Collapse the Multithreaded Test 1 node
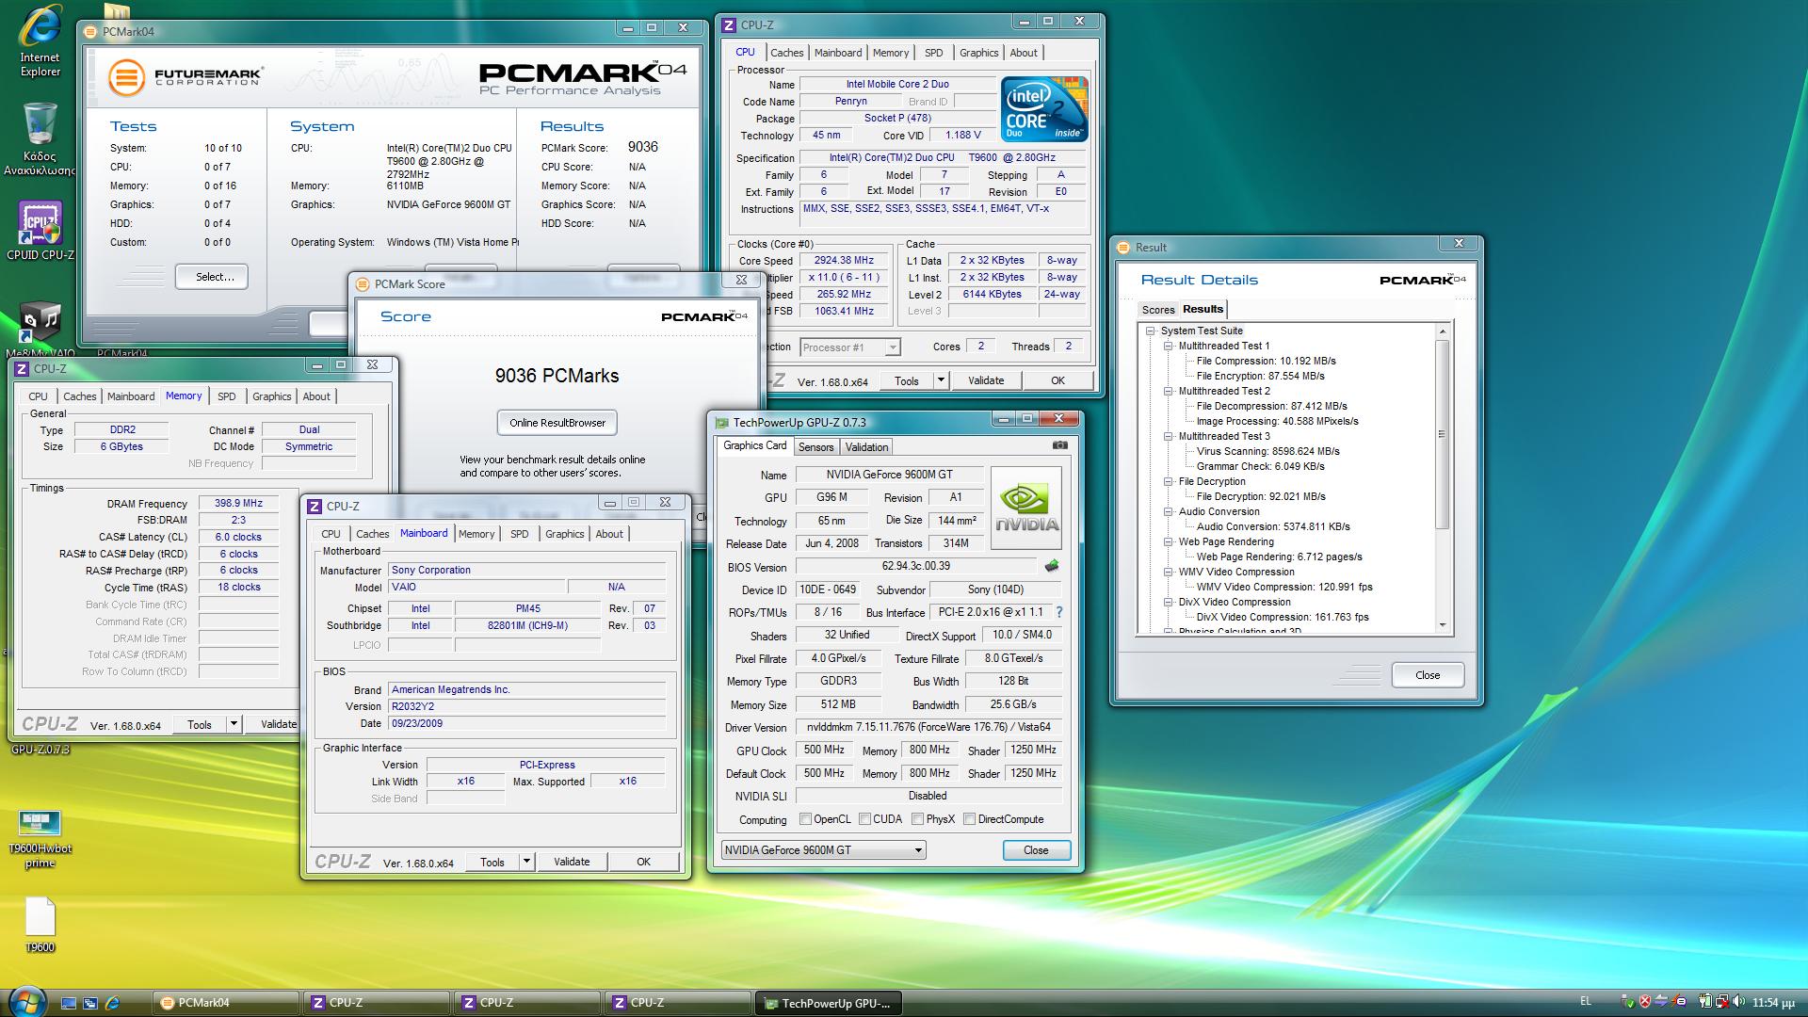Image resolution: width=1808 pixels, height=1017 pixels. [1169, 346]
